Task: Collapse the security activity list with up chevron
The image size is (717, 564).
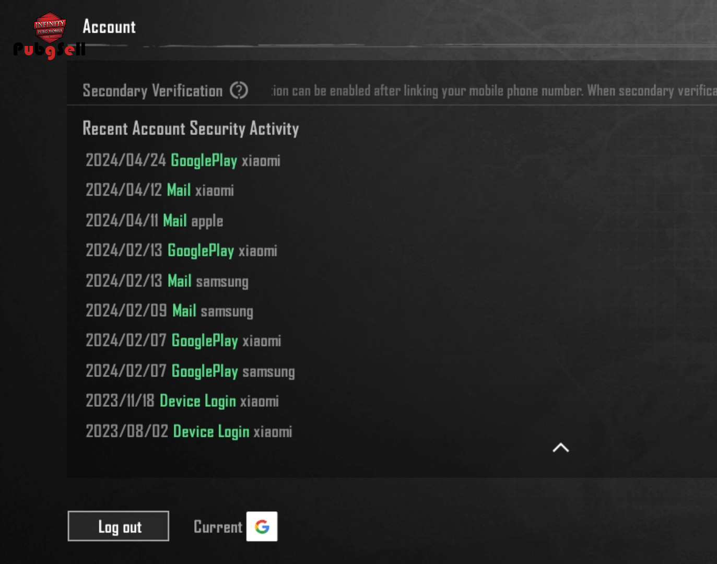Action: [x=561, y=448]
